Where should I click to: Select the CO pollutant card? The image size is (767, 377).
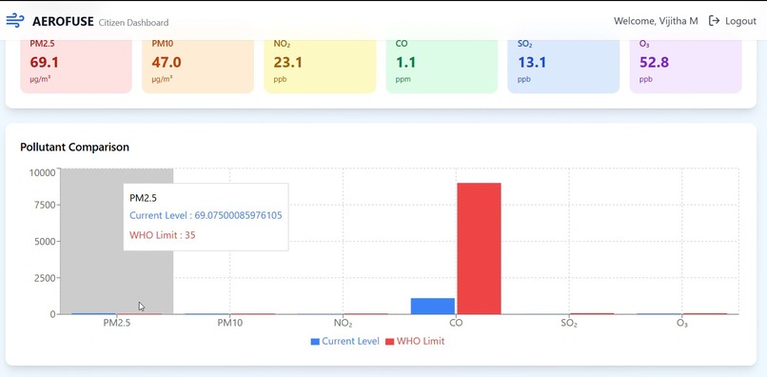point(442,66)
